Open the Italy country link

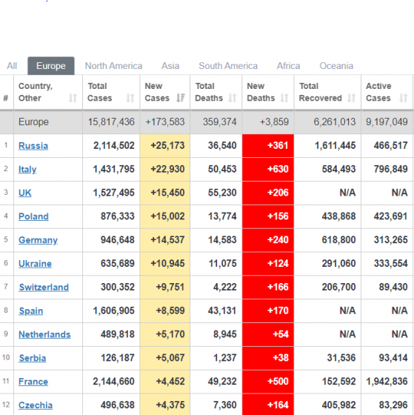(27, 169)
